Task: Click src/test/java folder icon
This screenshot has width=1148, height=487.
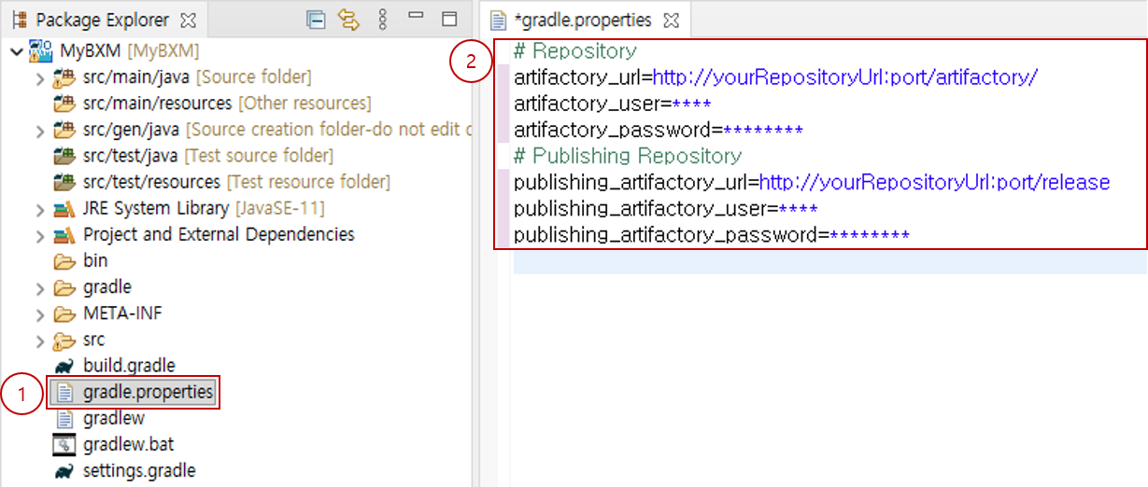Action: coord(64,156)
